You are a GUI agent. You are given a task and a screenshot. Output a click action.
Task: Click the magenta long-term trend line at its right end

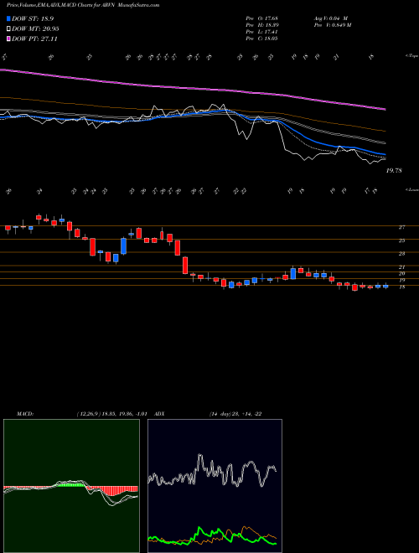tap(384, 109)
